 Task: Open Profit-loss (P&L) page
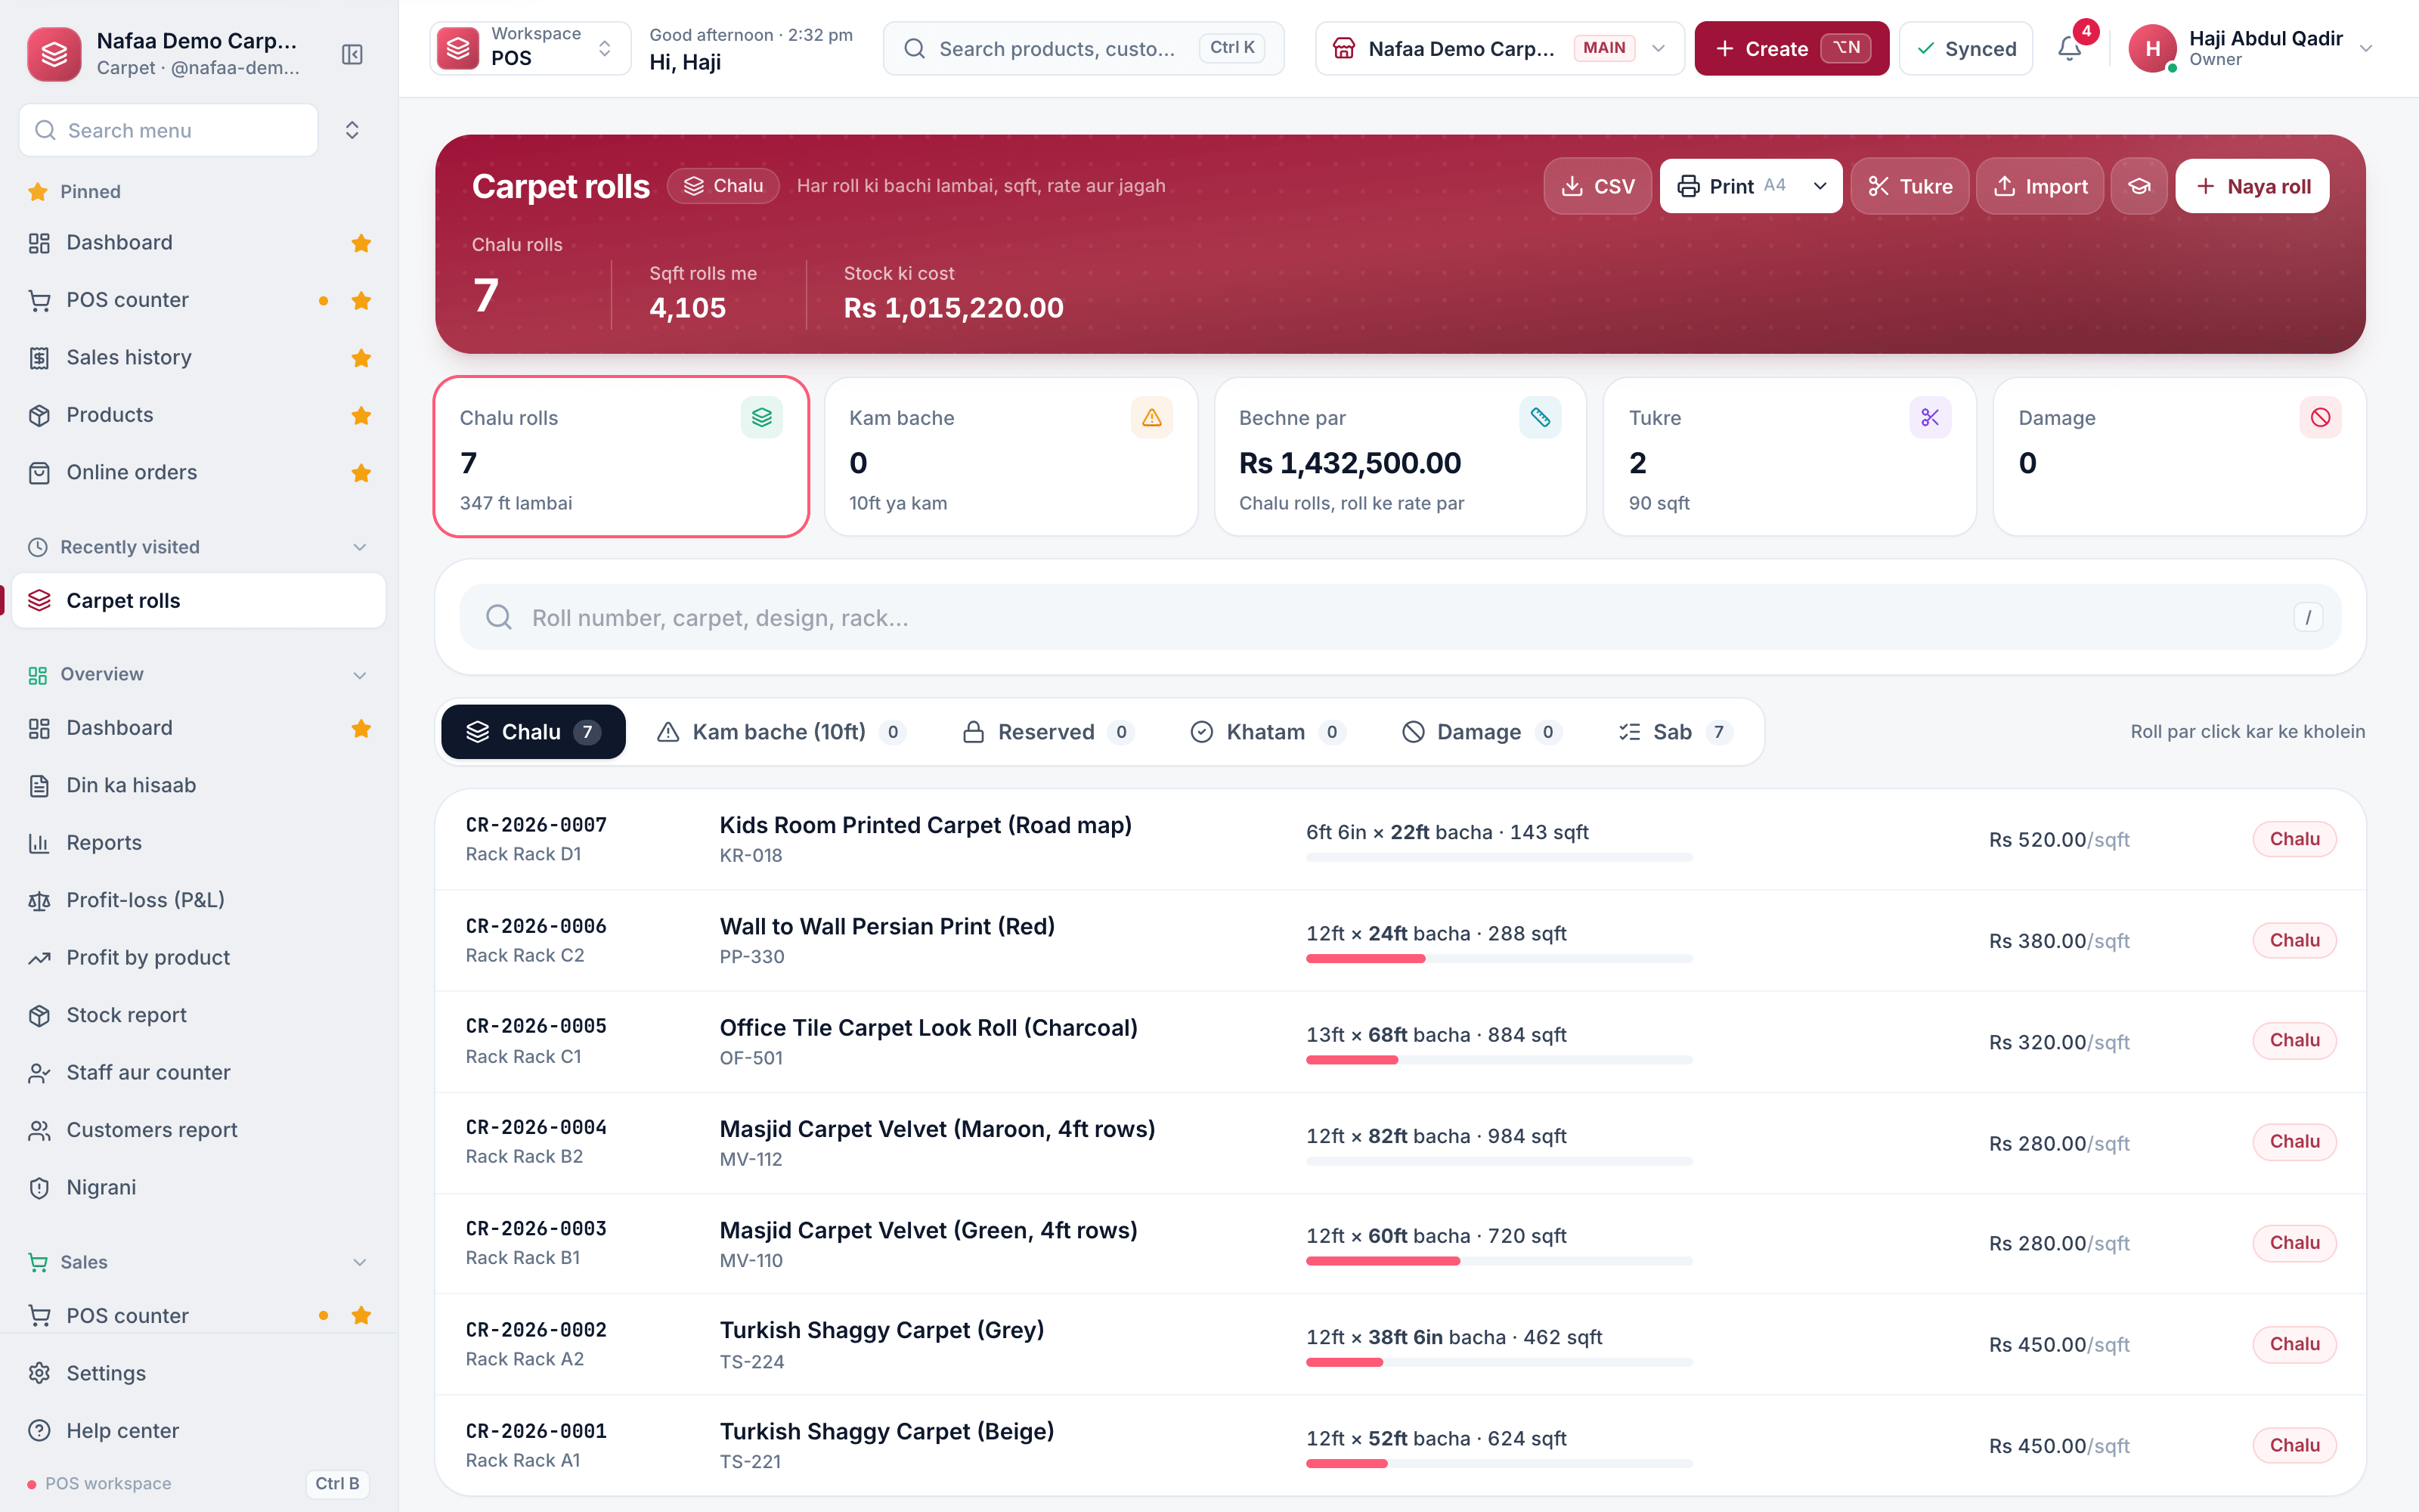(199, 900)
